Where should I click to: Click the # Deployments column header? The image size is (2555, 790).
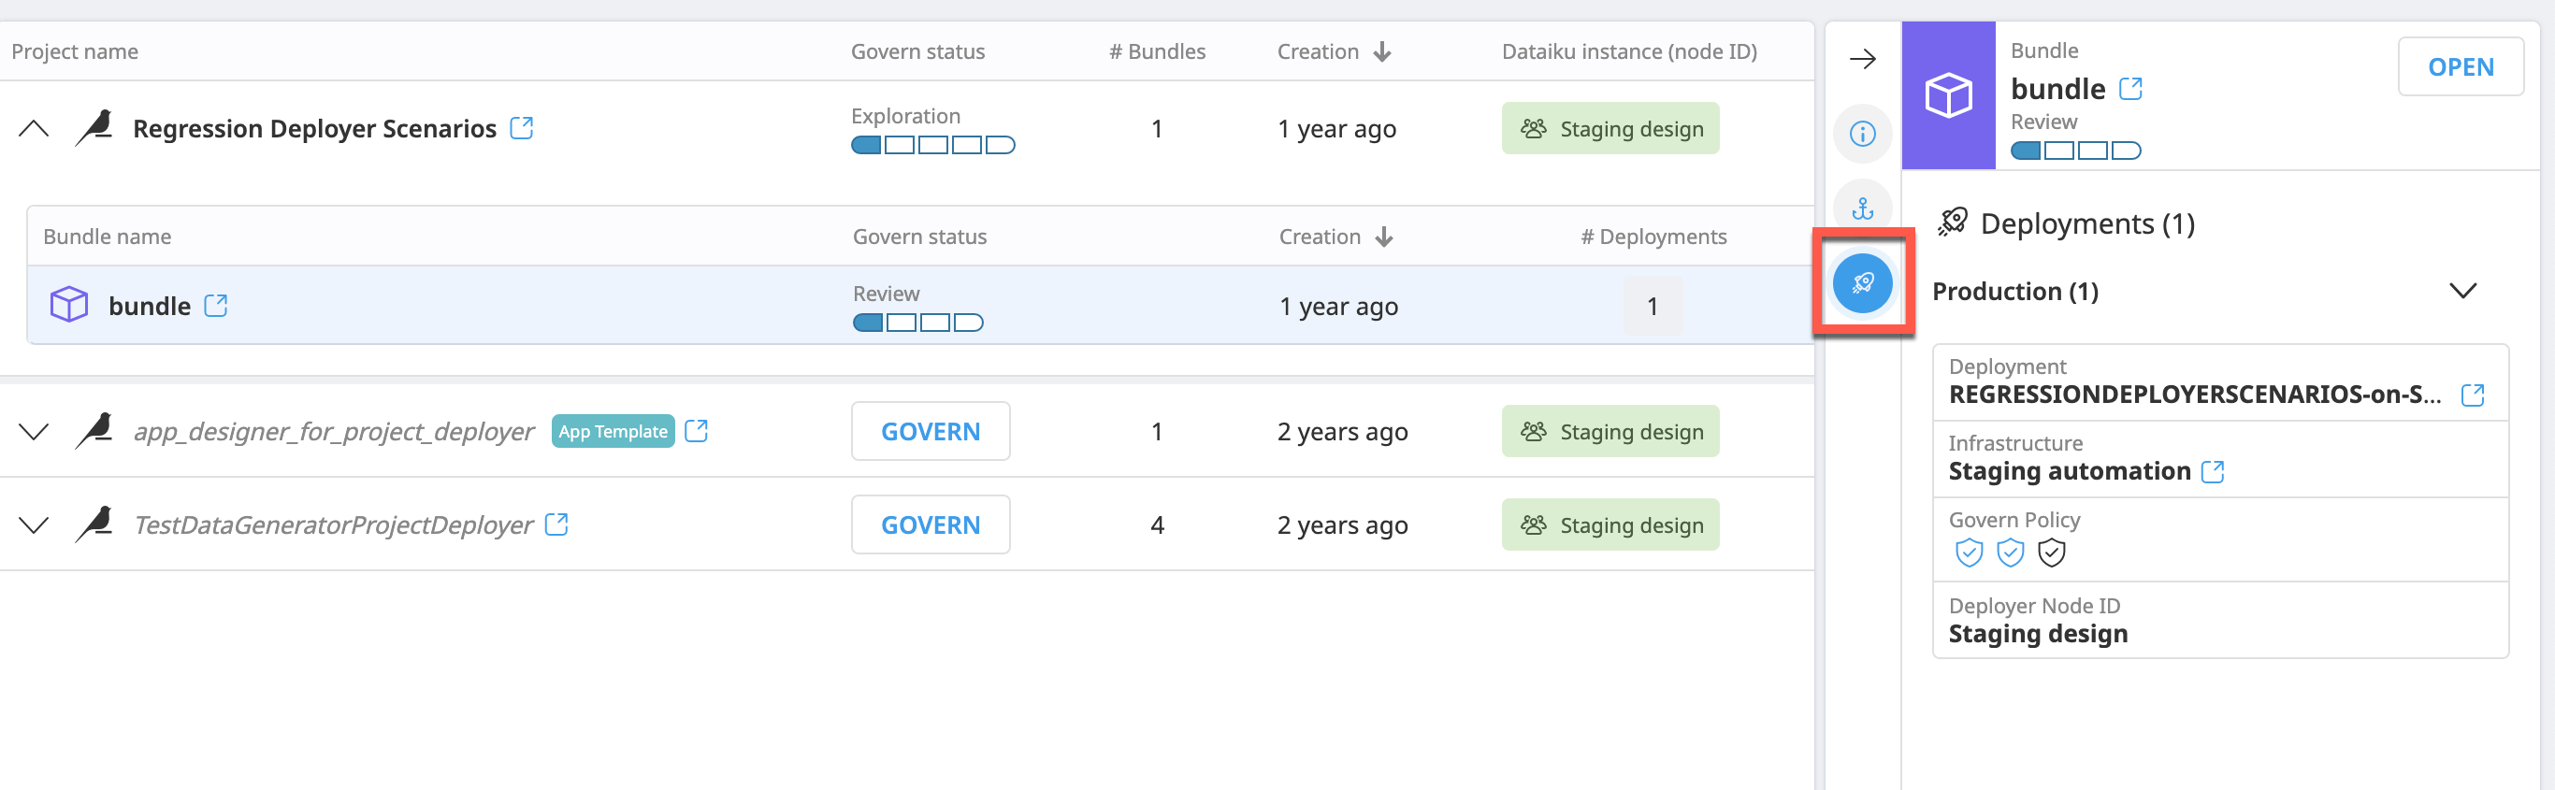pyautogui.click(x=1653, y=237)
